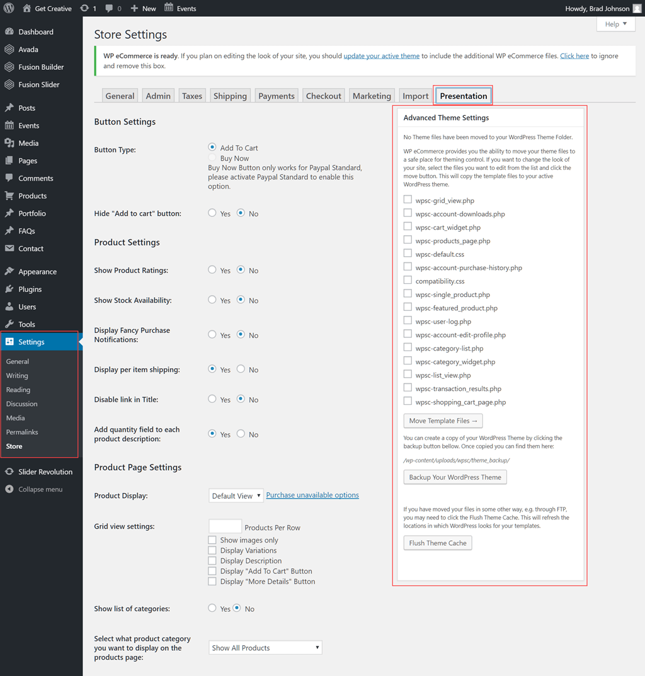This screenshot has width=645, height=676.
Task: Click the Click here link to ignore notice
Action: (574, 56)
